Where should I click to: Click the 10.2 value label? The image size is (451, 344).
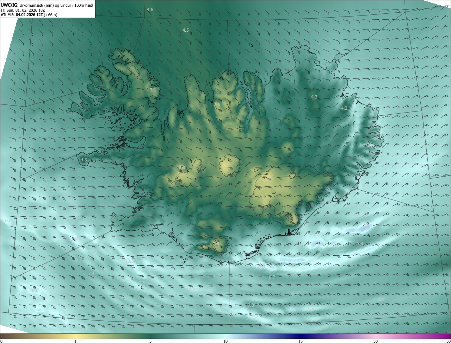254,317
